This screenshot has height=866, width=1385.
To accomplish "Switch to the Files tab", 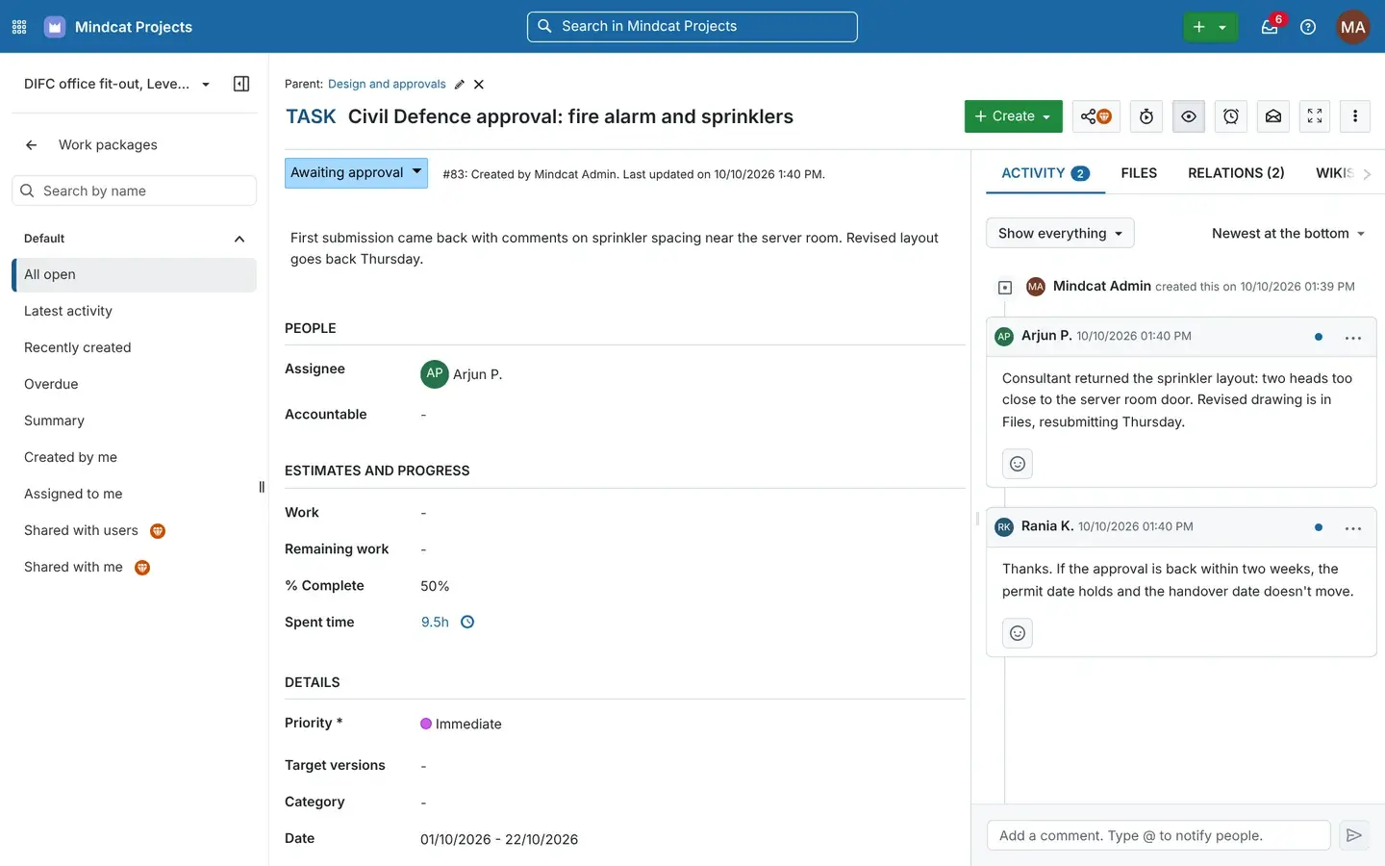I will (x=1139, y=173).
